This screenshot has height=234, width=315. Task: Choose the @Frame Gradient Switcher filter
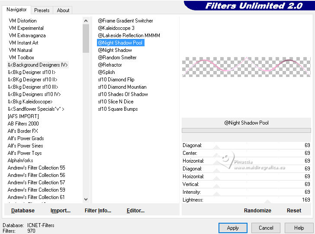125,21
